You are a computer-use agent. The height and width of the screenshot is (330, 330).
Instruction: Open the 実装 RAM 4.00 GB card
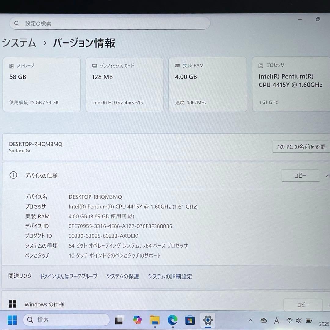click(x=208, y=84)
